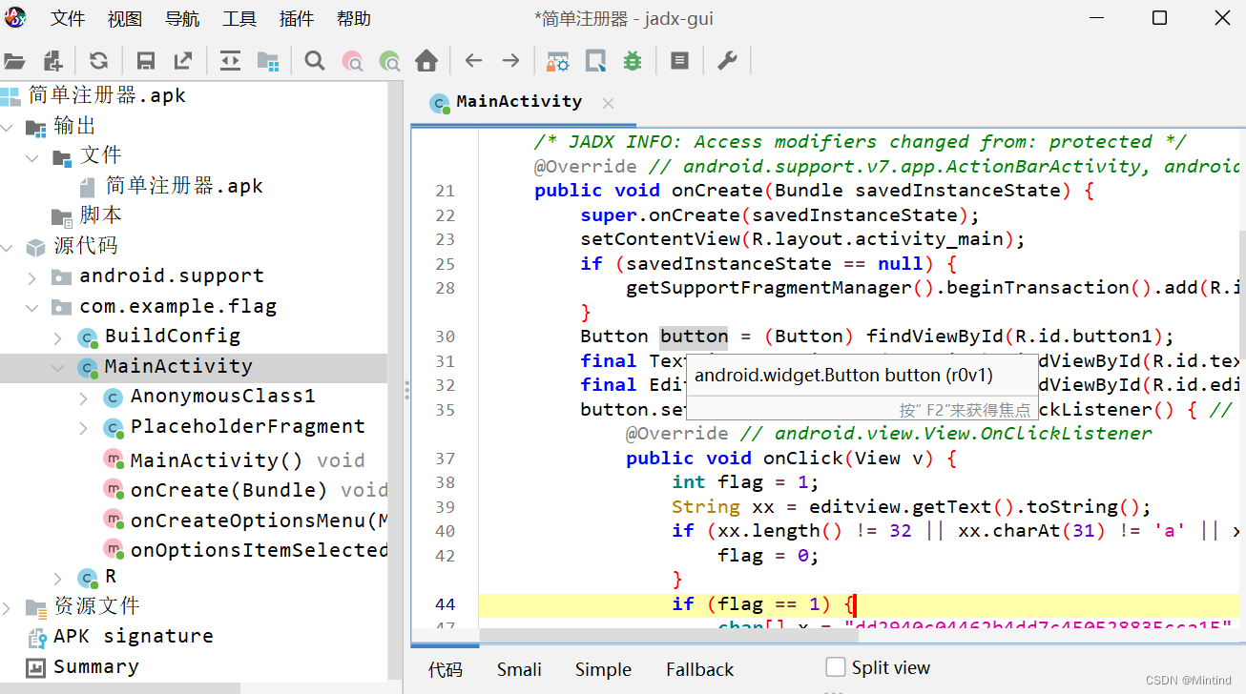This screenshot has height=694, width=1246.
Task: Click the 源代码 source code cube icon
Action: pos(35,248)
